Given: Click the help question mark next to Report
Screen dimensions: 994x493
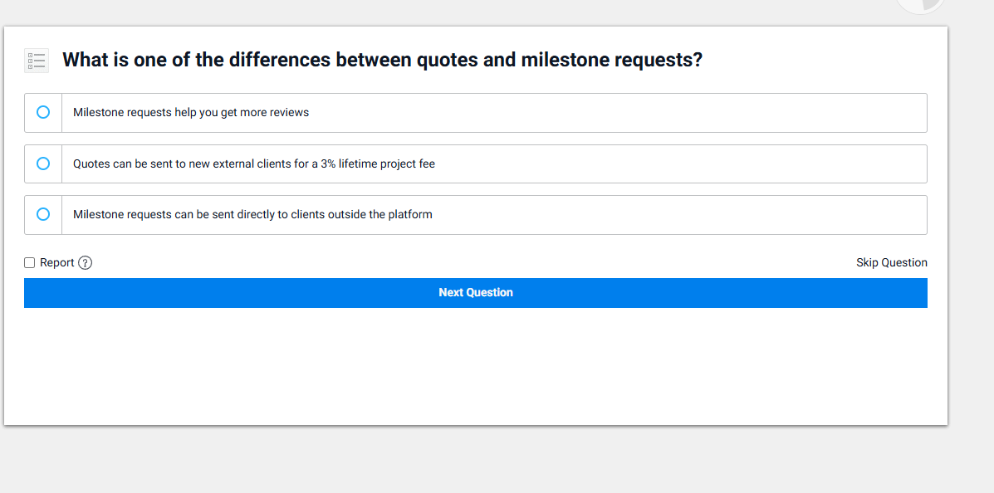Looking at the screenshot, I should [x=85, y=263].
